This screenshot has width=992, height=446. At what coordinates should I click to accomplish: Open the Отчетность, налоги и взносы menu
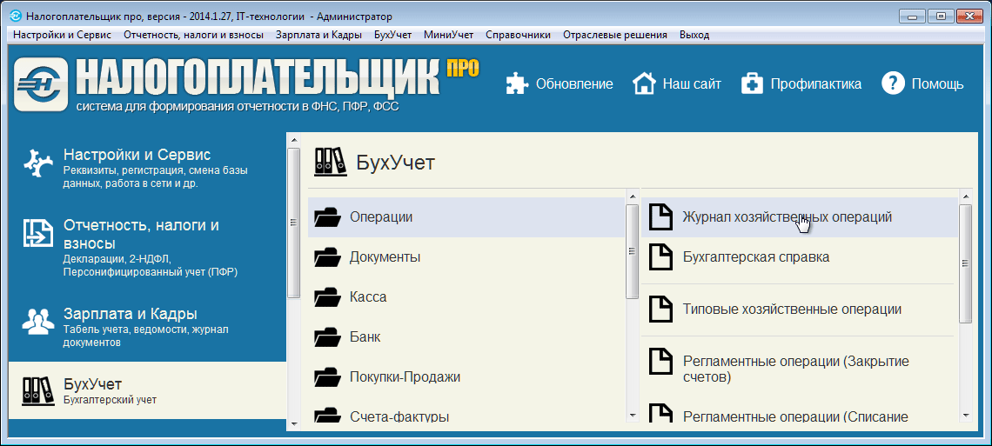pyautogui.click(x=193, y=35)
